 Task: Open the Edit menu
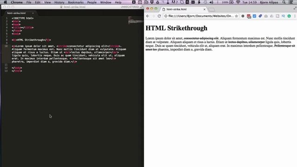click(x=38, y=2)
